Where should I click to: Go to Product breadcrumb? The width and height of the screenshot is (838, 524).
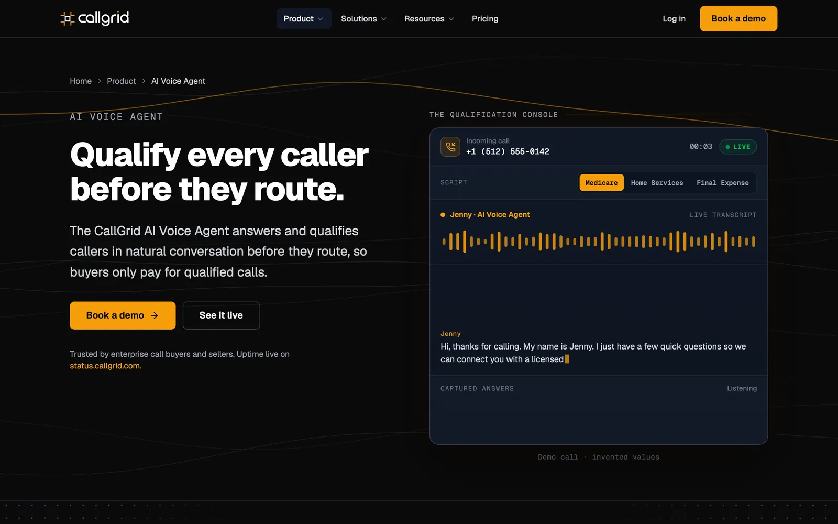point(122,81)
